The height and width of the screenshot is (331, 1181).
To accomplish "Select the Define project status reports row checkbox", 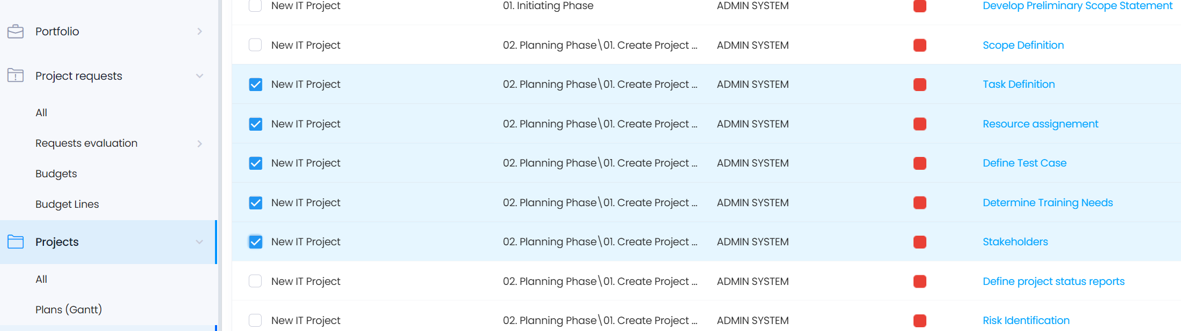I will click(x=256, y=281).
